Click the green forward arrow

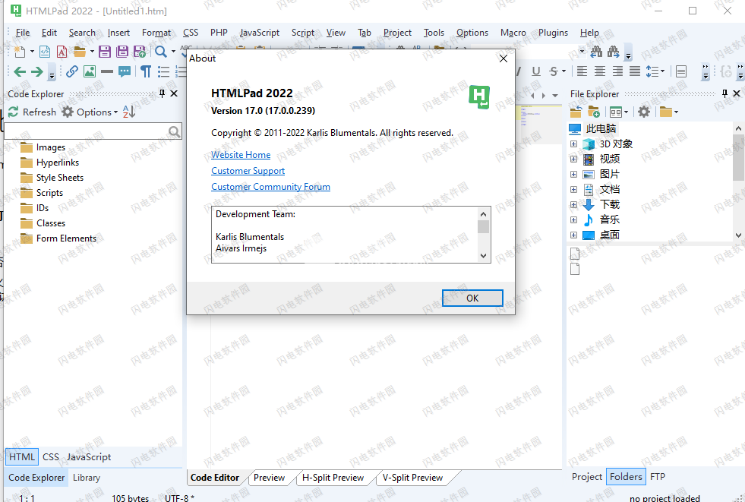point(37,71)
